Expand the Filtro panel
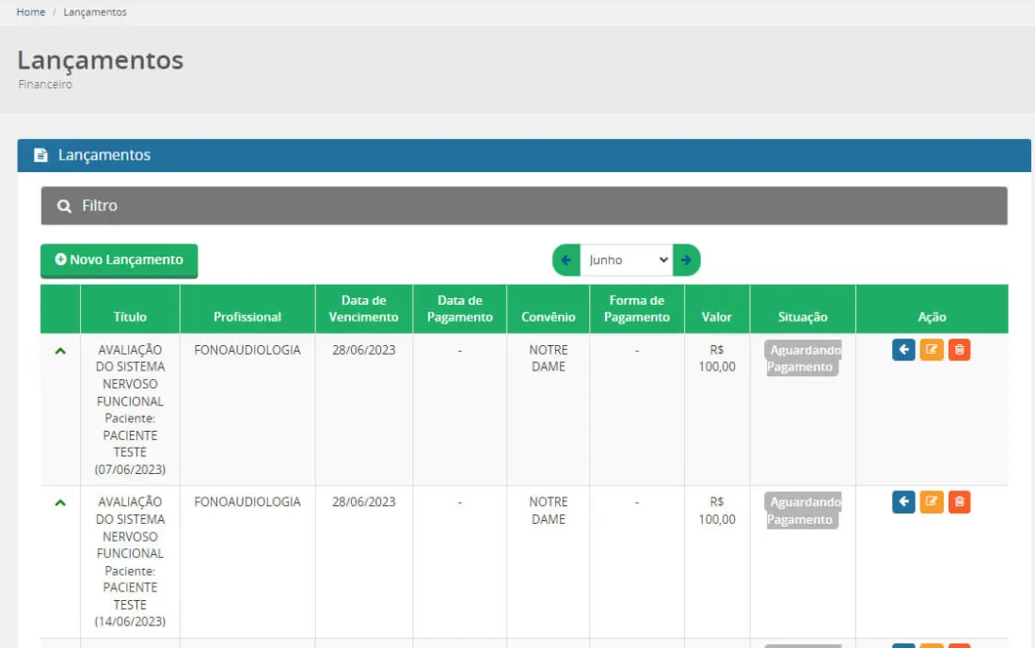This screenshot has height=648, width=1035. coord(524,206)
